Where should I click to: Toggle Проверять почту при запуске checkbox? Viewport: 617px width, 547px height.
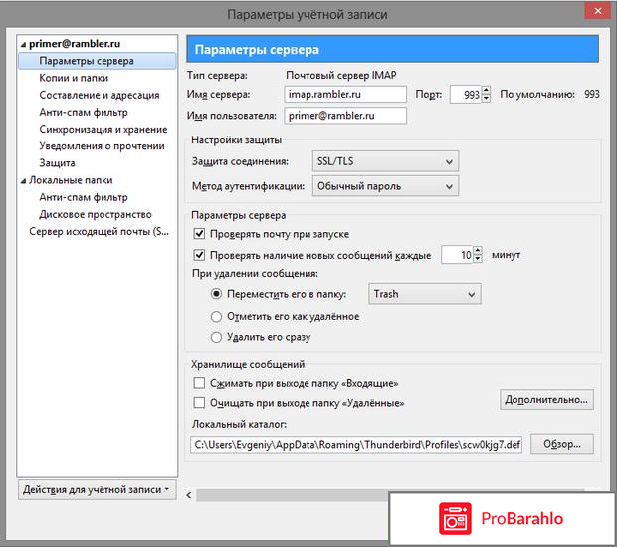[199, 233]
